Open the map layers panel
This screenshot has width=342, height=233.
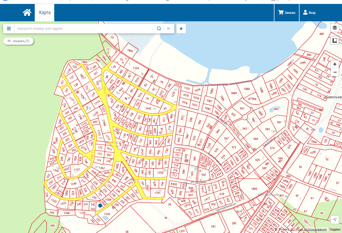coord(335,28)
